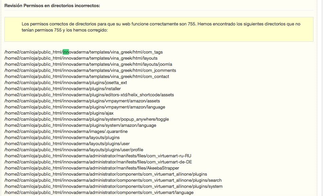Select the helix_shortcode/assets path line

[x=89, y=95]
